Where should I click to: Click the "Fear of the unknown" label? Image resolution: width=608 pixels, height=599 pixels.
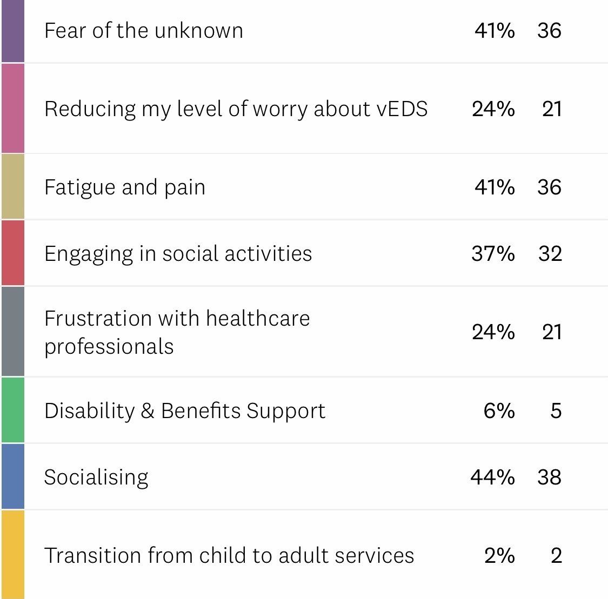(x=144, y=31)
